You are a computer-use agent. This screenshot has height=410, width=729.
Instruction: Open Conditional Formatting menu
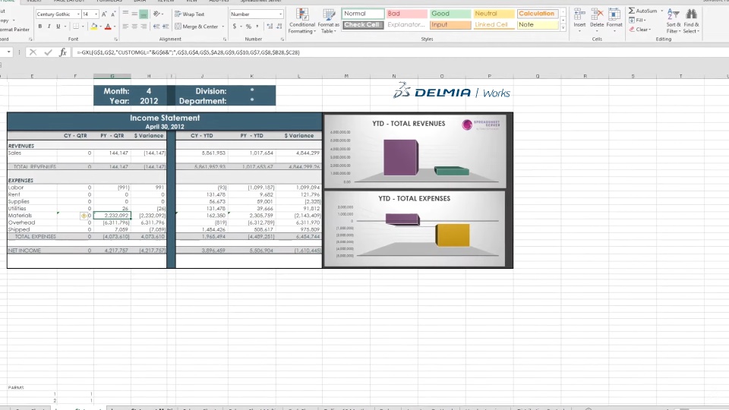pyautogui.click(x=301, y=21)
